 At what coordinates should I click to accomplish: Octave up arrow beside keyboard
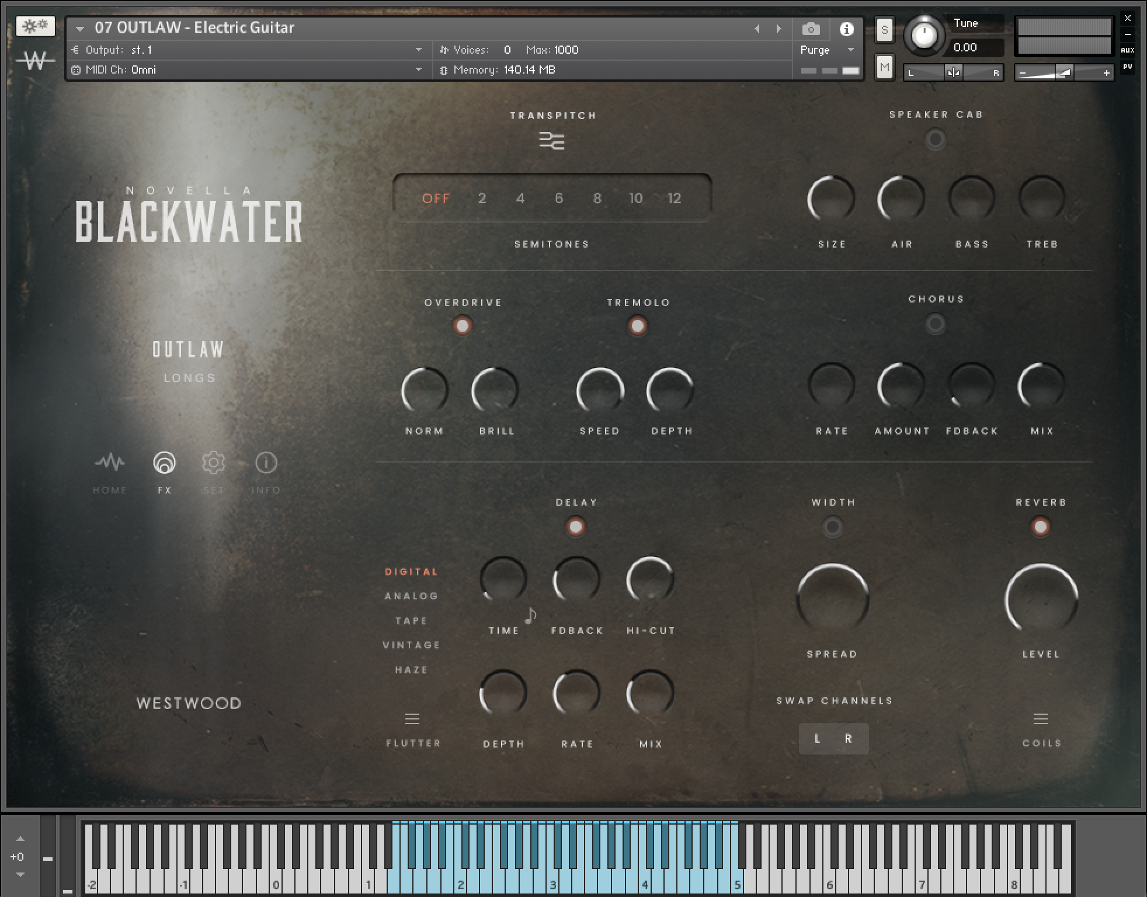click(20, 839)
